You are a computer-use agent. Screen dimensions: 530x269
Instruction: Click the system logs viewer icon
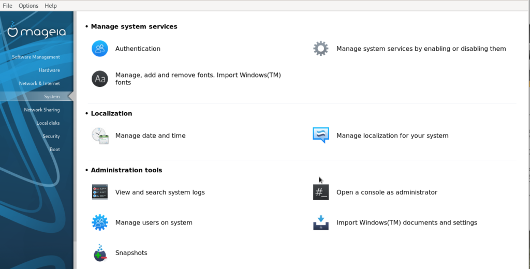click(x=100, y=192)
